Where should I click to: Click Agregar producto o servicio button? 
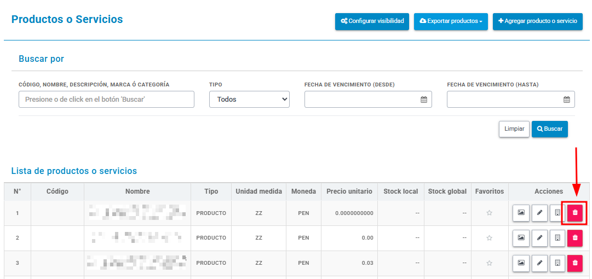[x=538, y=21]
